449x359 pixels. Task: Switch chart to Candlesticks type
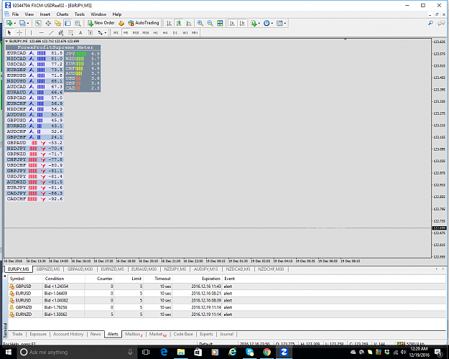pyautogui.click(x=179, y=23)
